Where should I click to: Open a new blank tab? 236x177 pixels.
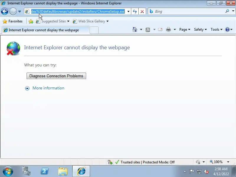click(x=94, y=30)
